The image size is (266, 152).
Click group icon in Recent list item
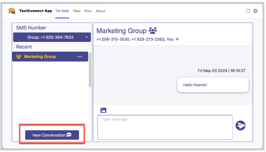(x=19, y=56)
